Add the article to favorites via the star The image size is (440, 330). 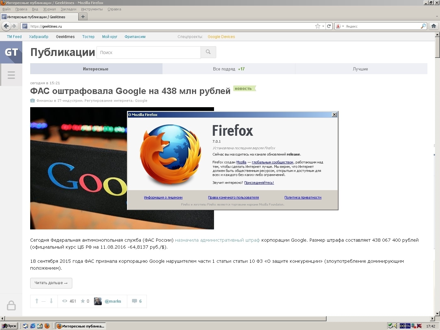(83, 301)
